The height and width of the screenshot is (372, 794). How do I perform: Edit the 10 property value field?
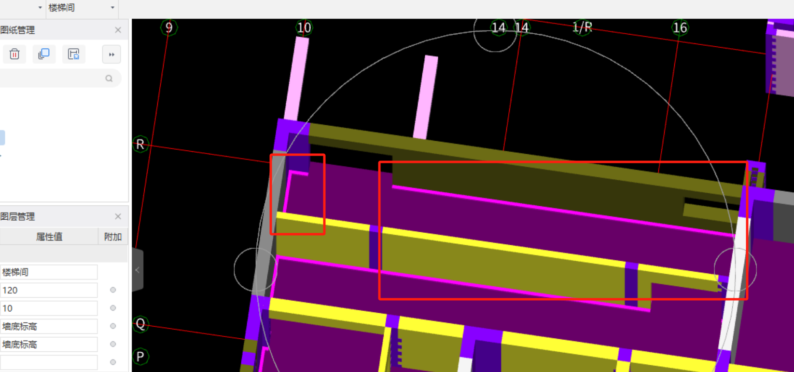click(49, 308)
